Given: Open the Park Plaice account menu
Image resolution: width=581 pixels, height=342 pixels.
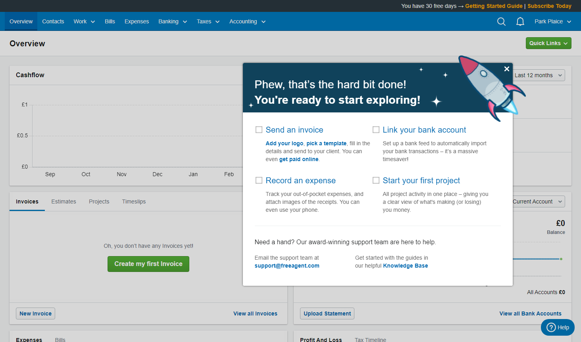Looking at the screenshot, I should [552, 21].
